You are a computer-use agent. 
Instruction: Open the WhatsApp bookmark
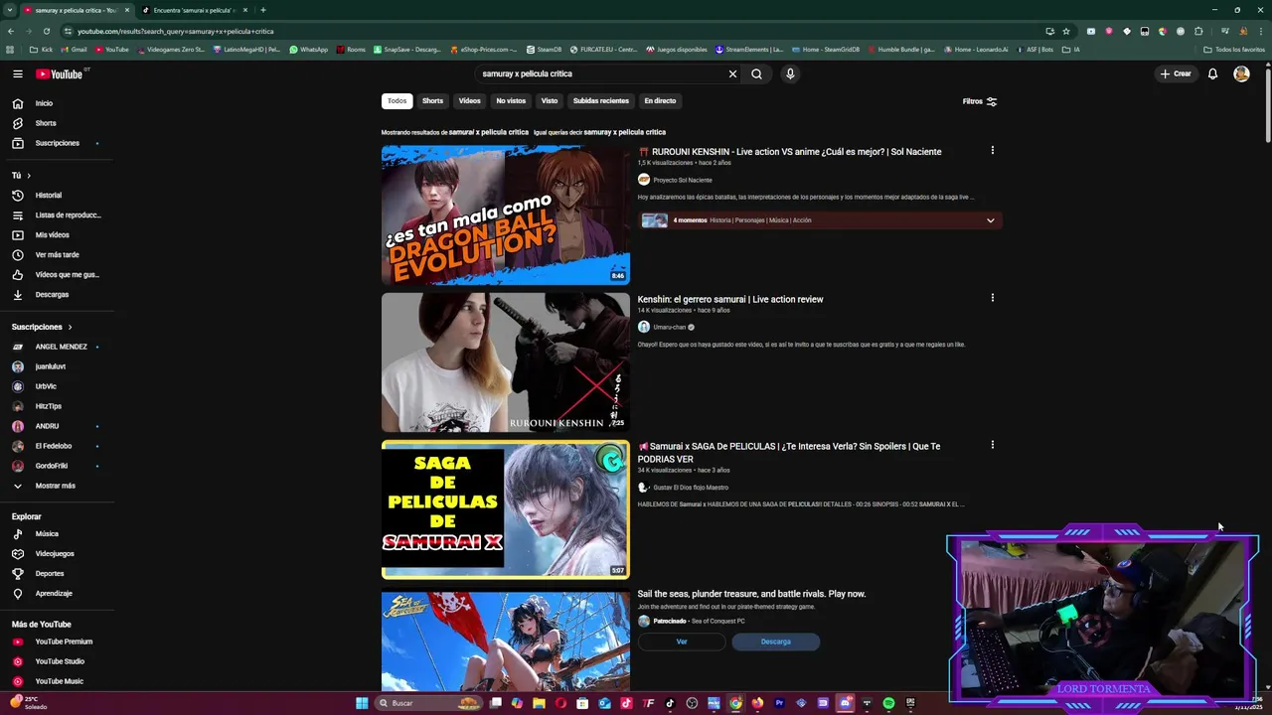[309, 50]
